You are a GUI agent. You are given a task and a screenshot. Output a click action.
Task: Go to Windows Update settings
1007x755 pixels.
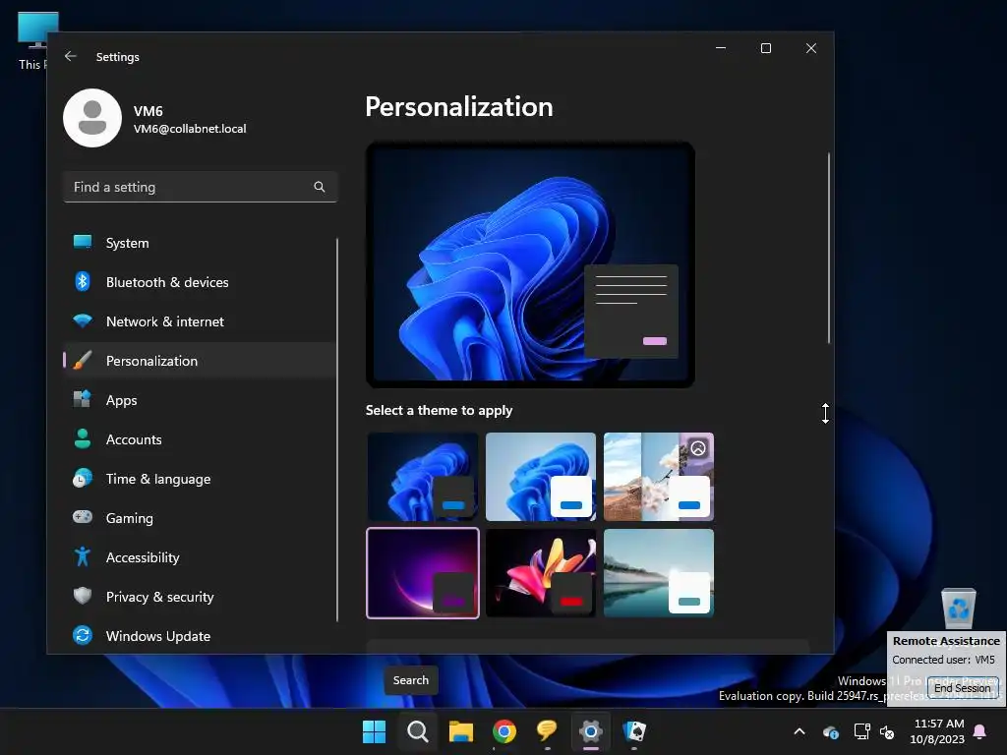coord(200,636)
